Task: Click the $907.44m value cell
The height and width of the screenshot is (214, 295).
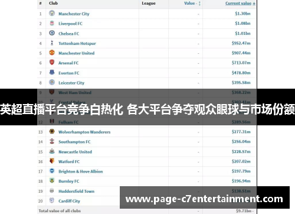Action: tap(241, 53)
